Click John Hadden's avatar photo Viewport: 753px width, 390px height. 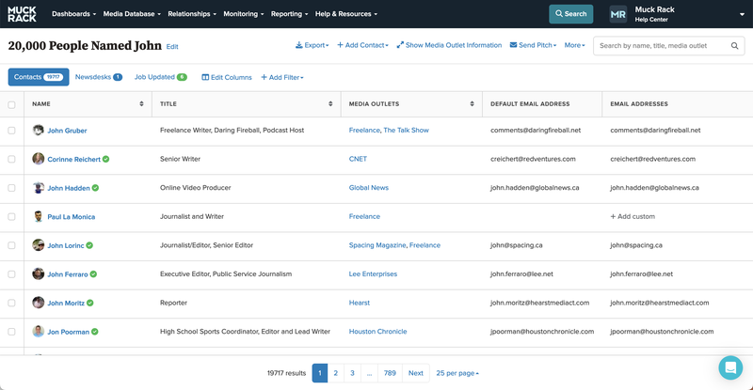point(38,188)
